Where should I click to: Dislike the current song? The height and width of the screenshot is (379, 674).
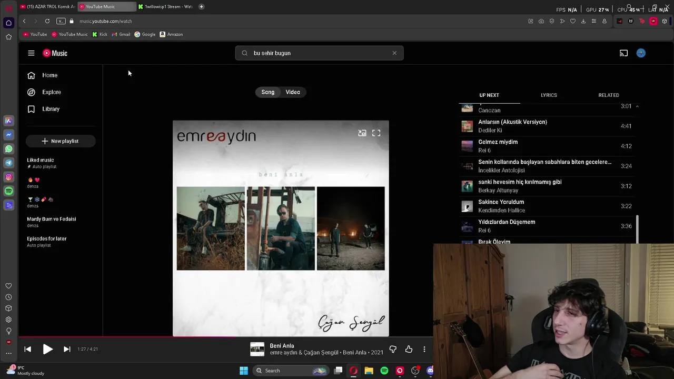[x=393, y=349]
